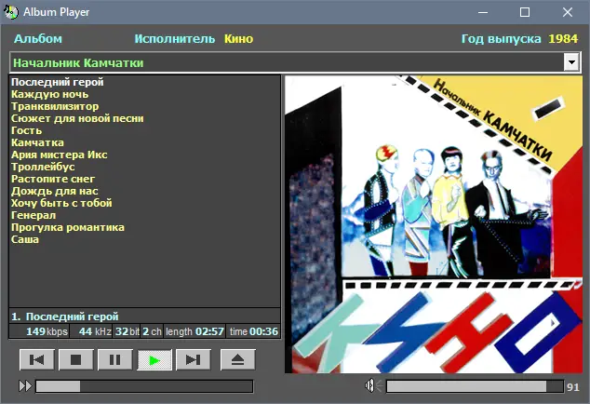The height and width of the screenshot is (404, 590).
Task: Skip to the previous track
Action: [36, 360]
